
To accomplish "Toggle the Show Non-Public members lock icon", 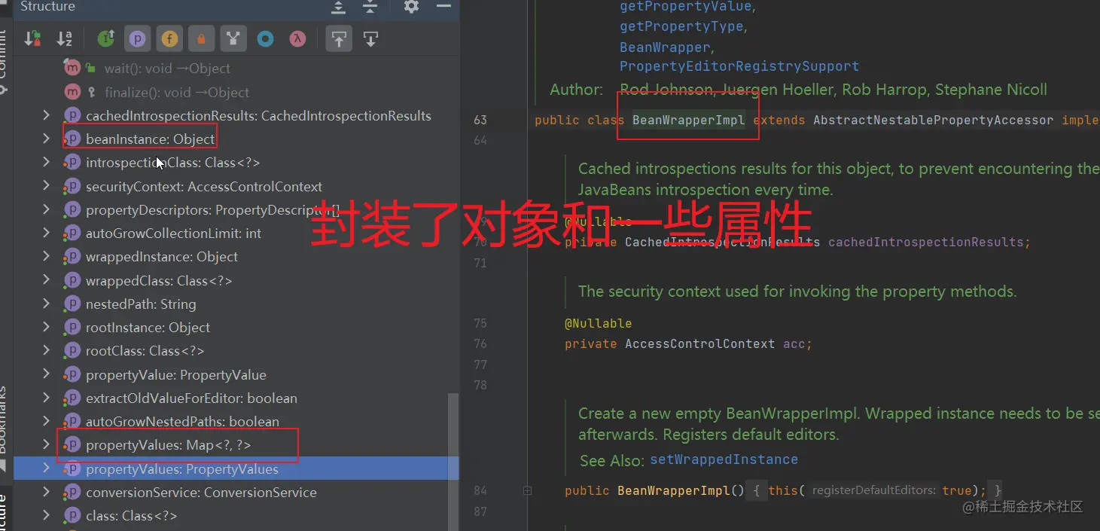I will pos(201,38).
